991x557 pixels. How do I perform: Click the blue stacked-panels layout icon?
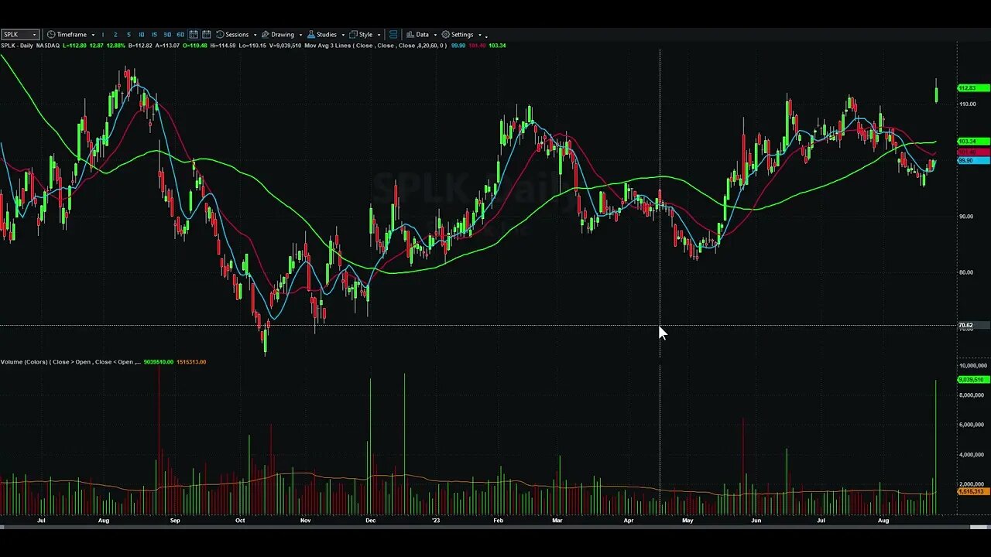pyautogui.click(x=393, y=35)
